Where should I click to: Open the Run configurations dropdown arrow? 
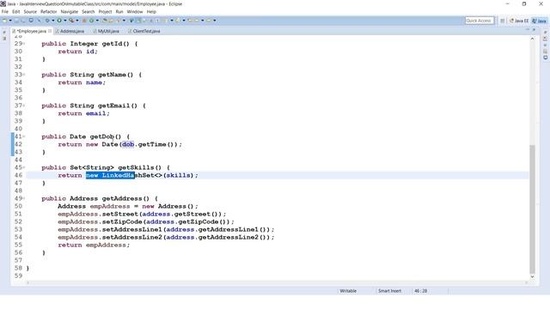pos(65,21)
